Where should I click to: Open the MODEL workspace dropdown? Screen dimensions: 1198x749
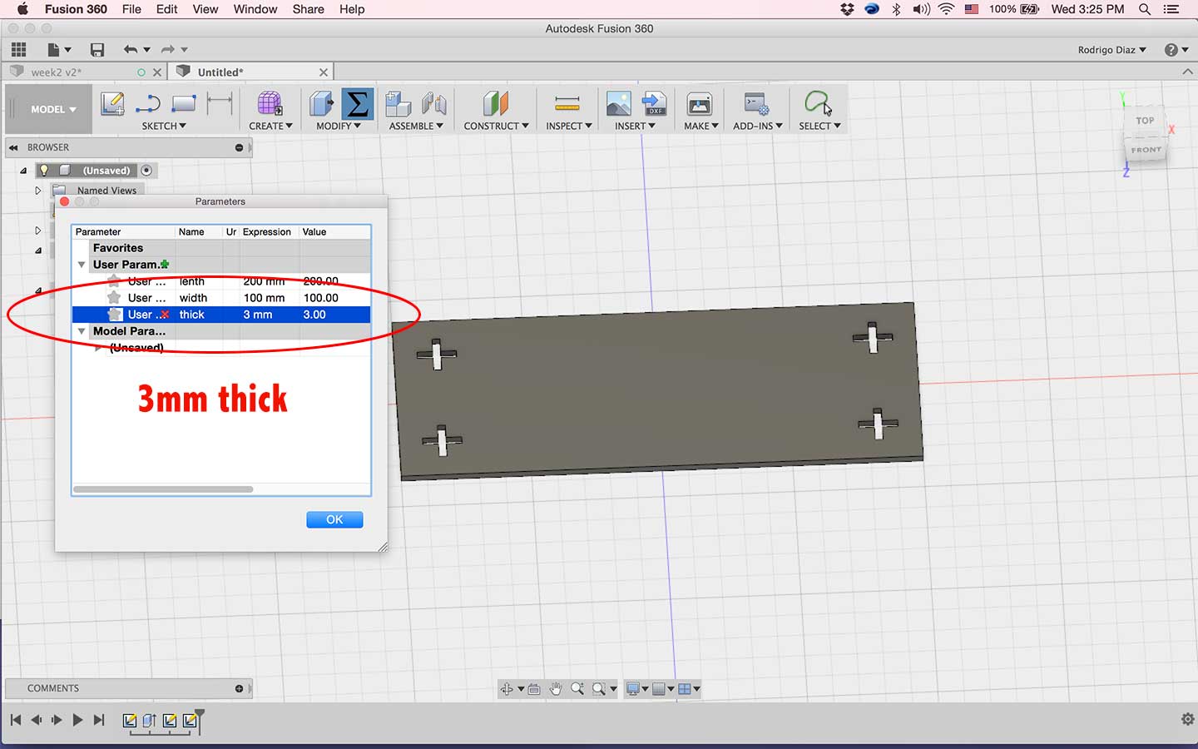pyautogui.click(x=52, y=109)
